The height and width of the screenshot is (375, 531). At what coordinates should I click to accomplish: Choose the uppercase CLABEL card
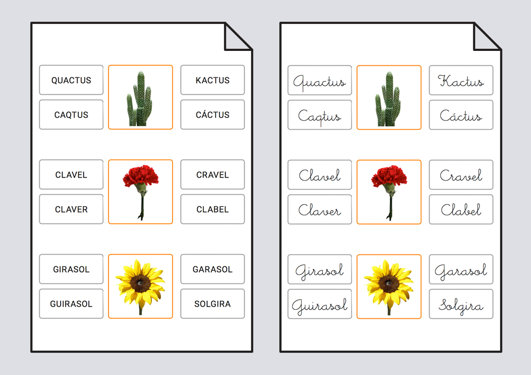212,209
